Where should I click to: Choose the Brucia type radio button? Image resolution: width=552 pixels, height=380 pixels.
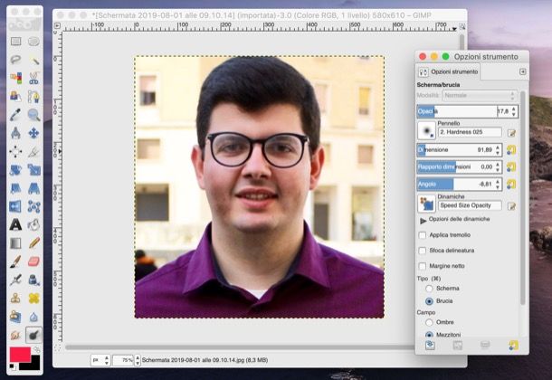(x=429, y=301)
